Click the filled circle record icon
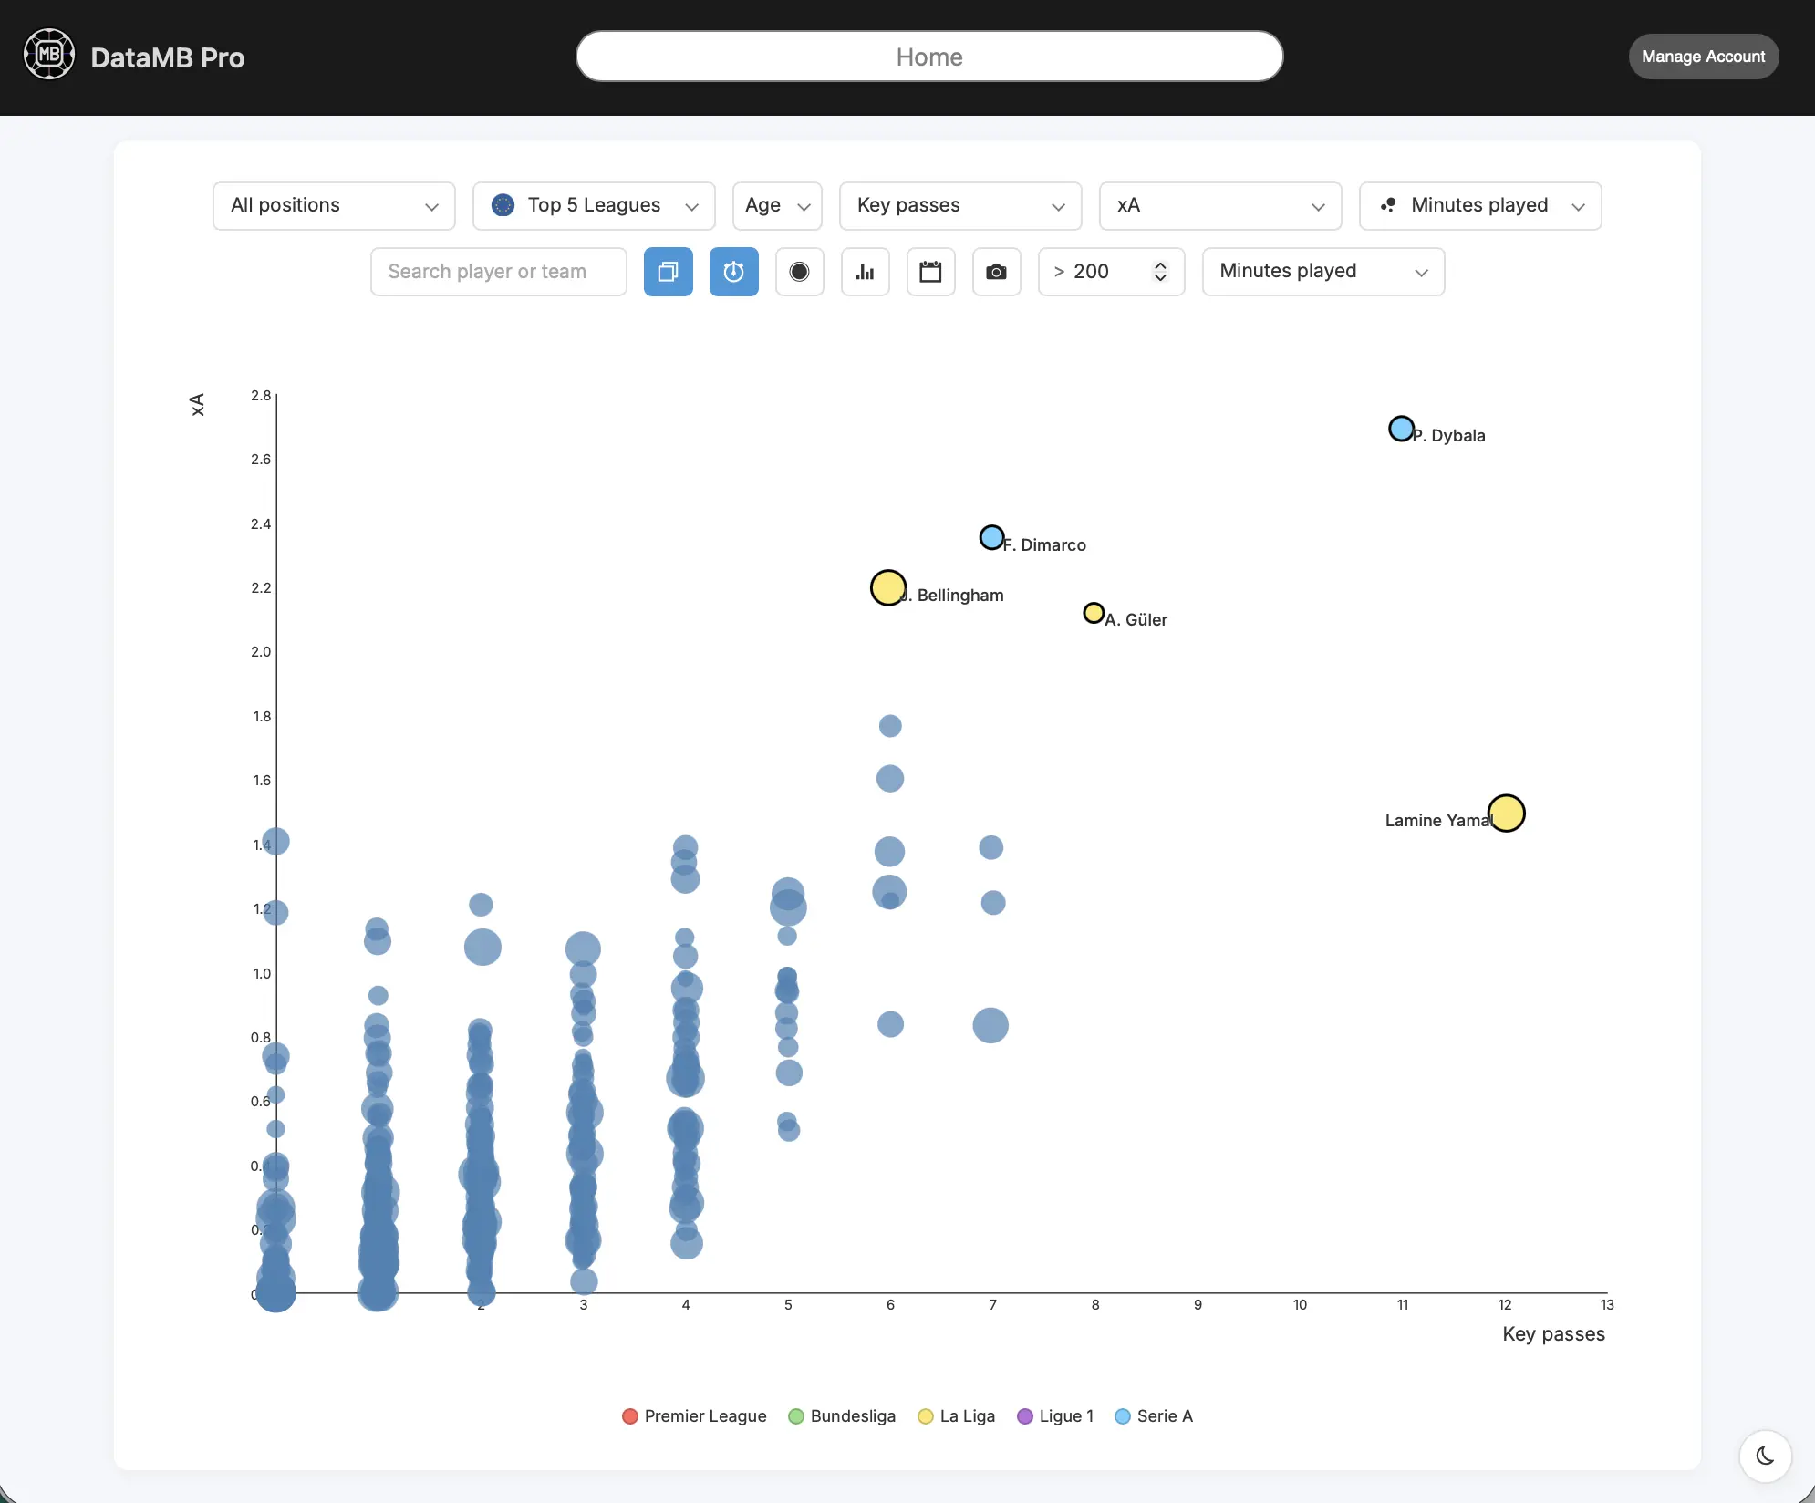This screenshot has height=1503, width=1815. click(799, 272)
